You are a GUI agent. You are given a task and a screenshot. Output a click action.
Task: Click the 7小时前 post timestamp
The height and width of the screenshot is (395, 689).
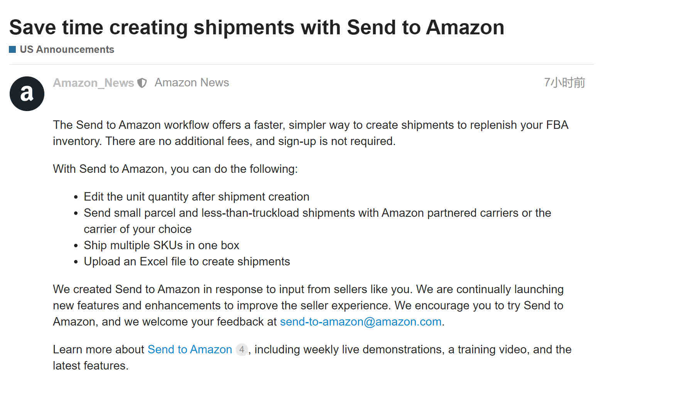564,83
